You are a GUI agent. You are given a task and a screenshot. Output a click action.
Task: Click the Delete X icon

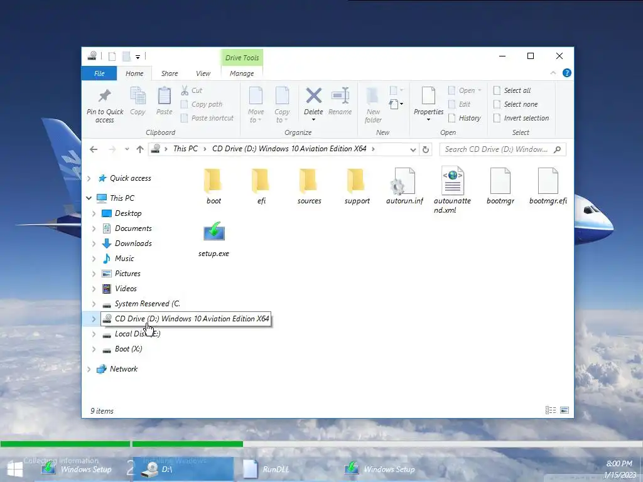pos(314,96)
